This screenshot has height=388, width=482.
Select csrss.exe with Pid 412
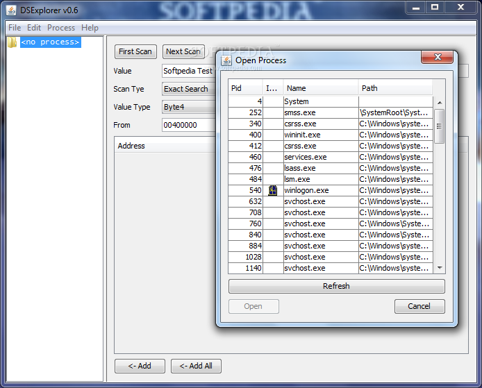click(x=331, y=146)
